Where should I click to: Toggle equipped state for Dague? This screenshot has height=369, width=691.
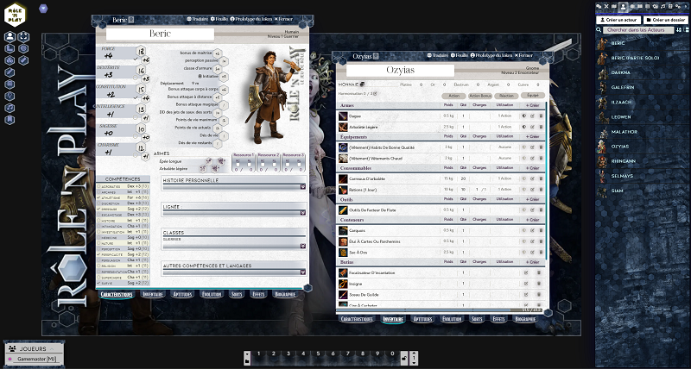click(525, 115)
